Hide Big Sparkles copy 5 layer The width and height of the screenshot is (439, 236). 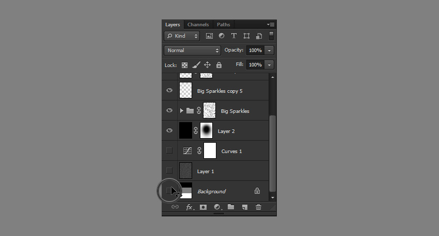point(169,90)
